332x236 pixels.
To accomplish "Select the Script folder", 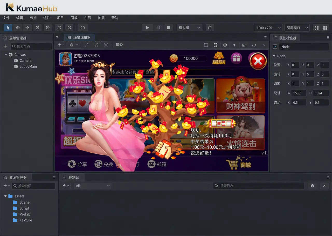I will (21, 208).
